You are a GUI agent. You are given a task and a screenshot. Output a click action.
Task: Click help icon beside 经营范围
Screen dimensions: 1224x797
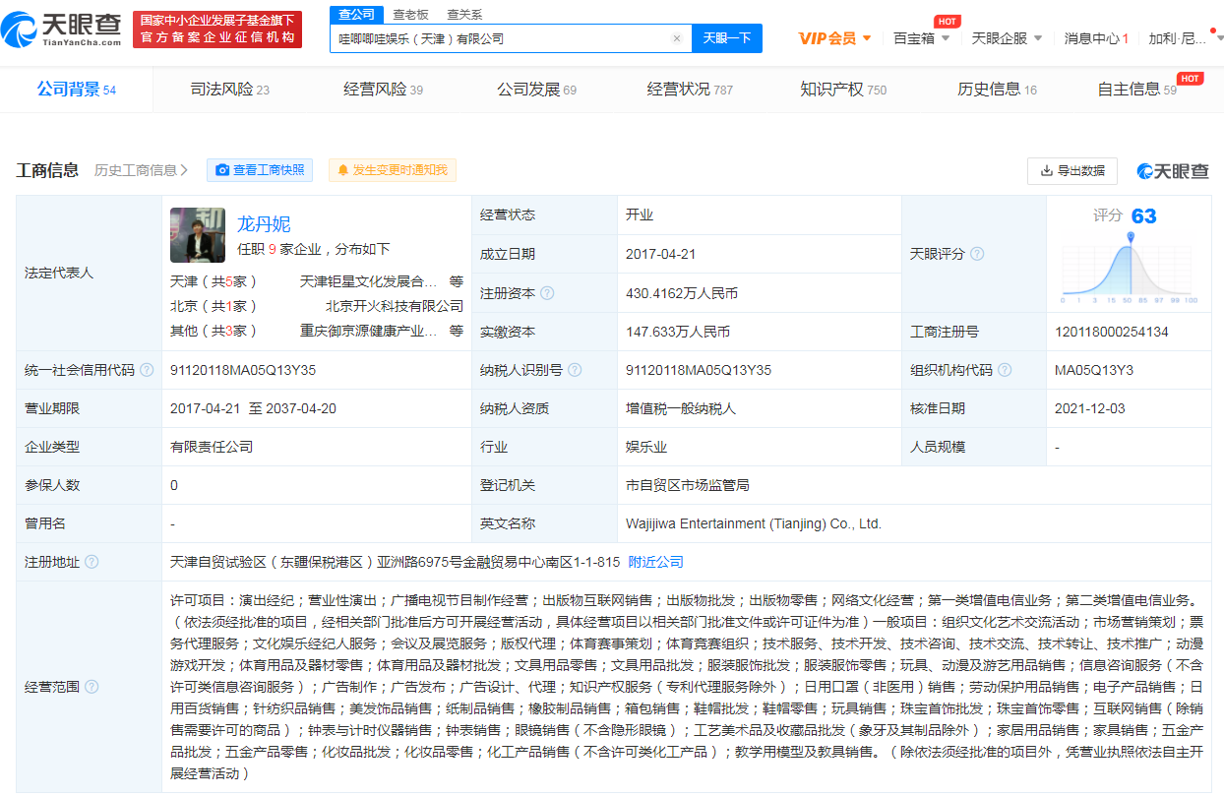tap(92, 686)
